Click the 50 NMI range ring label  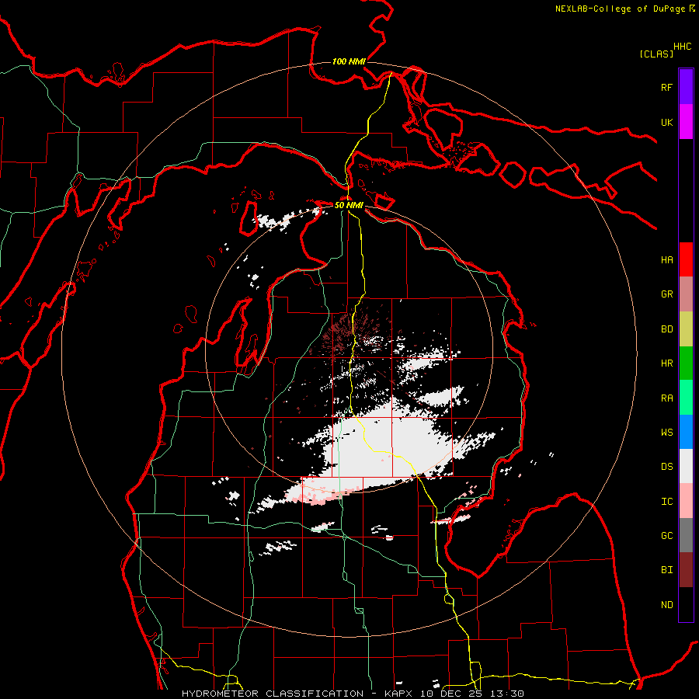click(x=349, y=205)
